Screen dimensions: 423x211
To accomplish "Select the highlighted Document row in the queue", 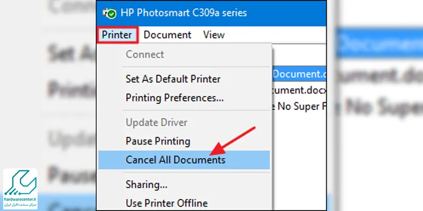I will point(299,74).
